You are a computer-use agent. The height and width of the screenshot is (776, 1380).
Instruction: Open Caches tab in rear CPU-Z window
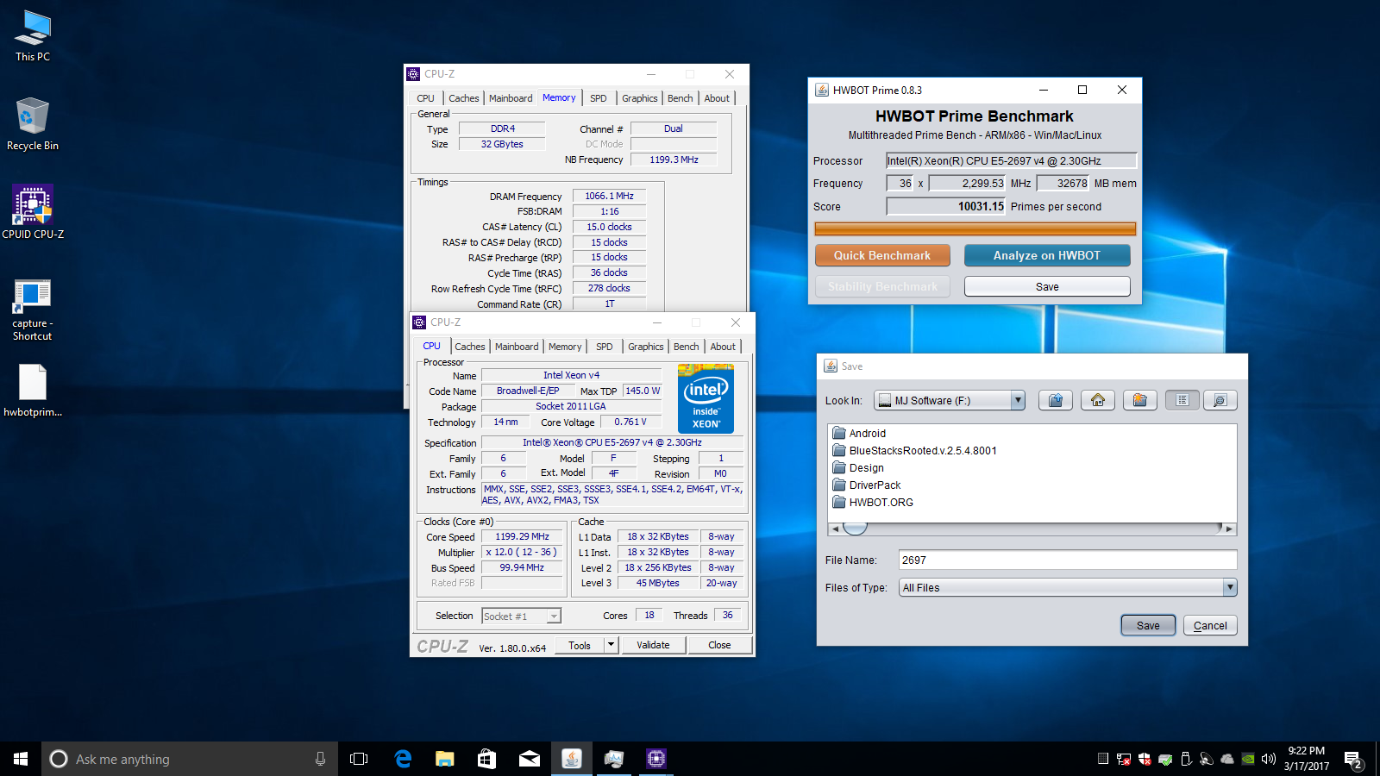click(x=464, y=98)
